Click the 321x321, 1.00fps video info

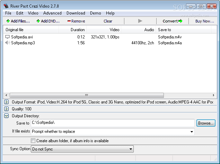(105, 37)
